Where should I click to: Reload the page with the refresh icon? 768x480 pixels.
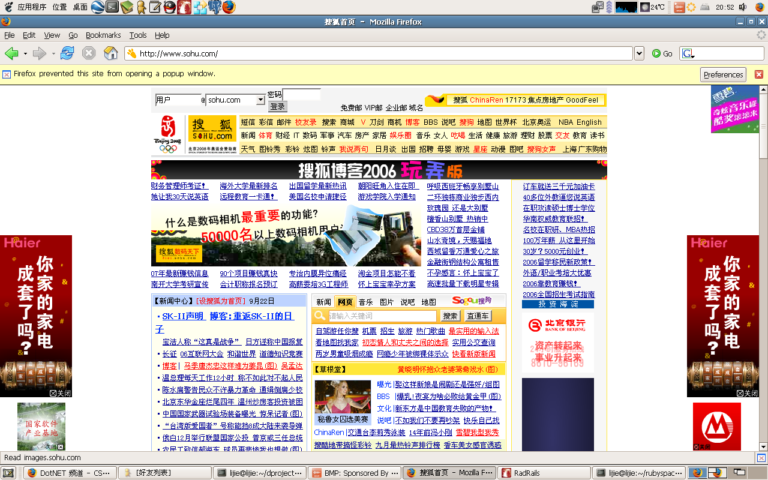coord(67,53)
